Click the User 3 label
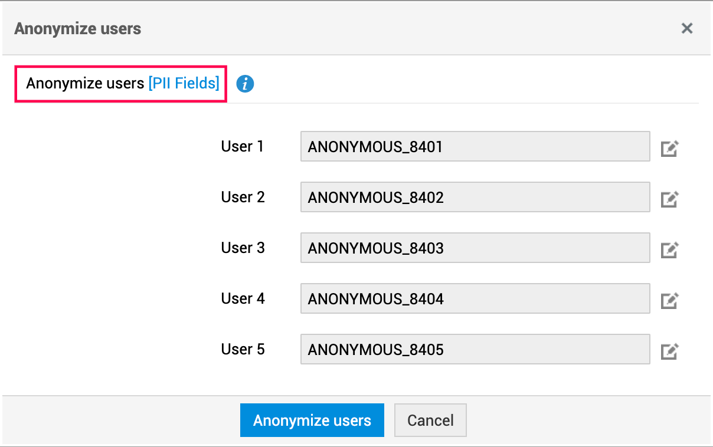713x447 pixels. coord(243,248)
